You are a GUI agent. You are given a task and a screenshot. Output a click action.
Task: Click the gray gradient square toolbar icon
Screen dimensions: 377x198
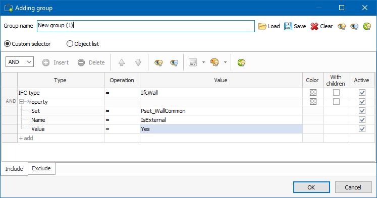(x=193, y=62)
